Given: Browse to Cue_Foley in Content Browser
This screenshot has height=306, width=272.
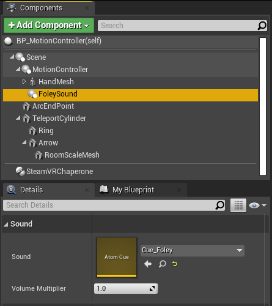Looking at the screenshot, I should (163, 264).
